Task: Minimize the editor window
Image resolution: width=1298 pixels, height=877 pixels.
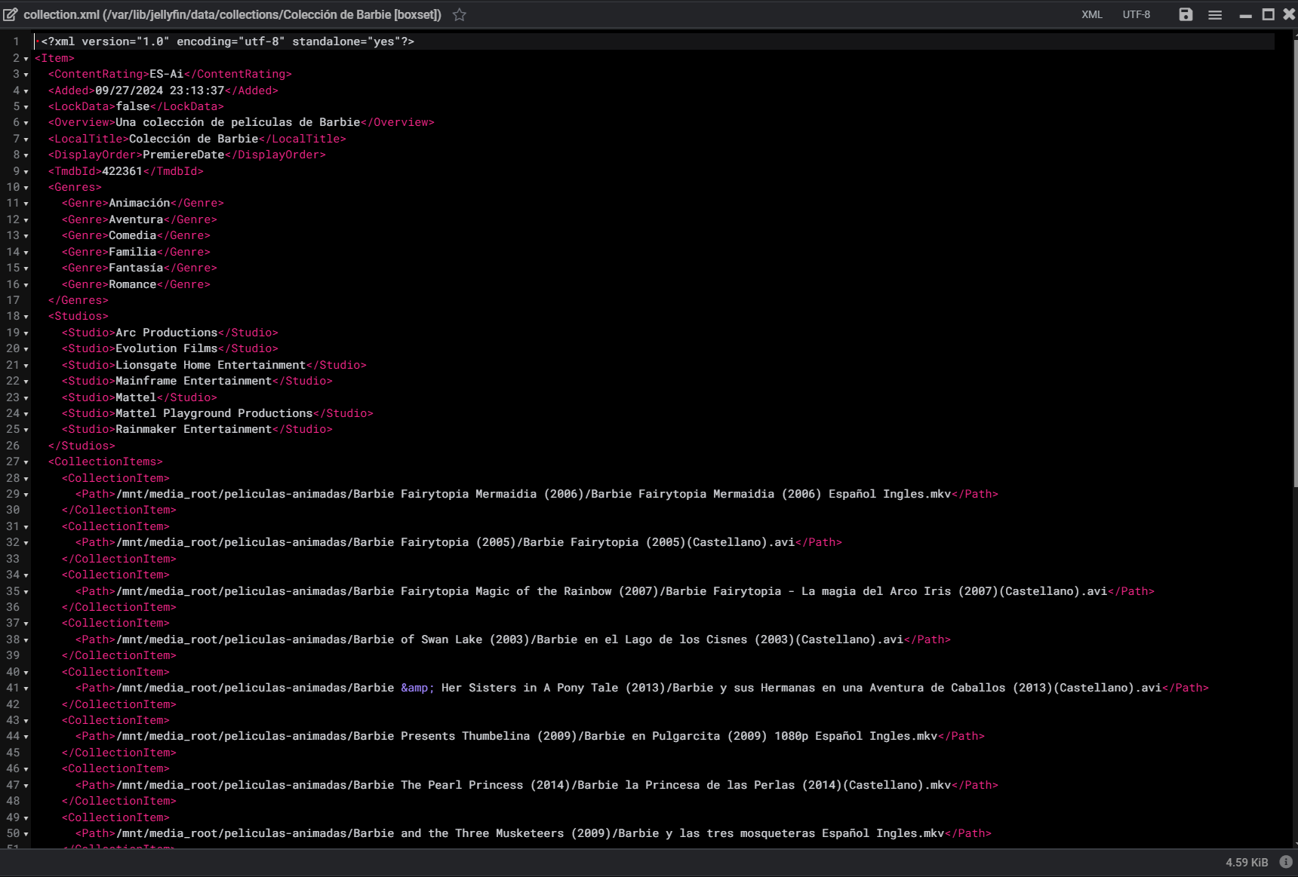Action: [x=1246, y=14]
